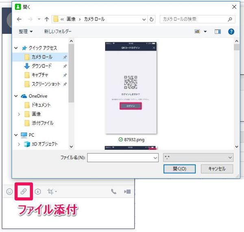Open the help button
This screenshot has height=232, width=244.
pos(231,32)
